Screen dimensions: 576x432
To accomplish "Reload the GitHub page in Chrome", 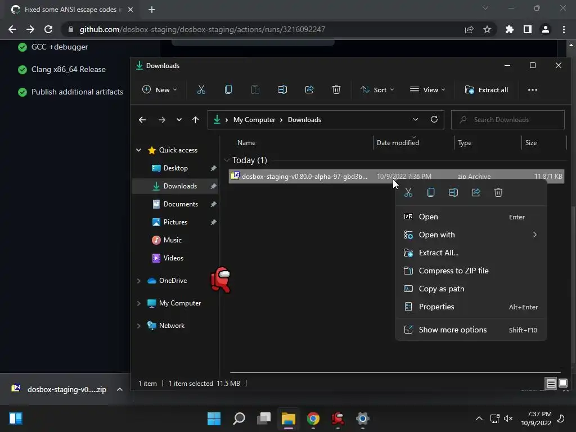I will pyautogui.click(x=48, y=29).
